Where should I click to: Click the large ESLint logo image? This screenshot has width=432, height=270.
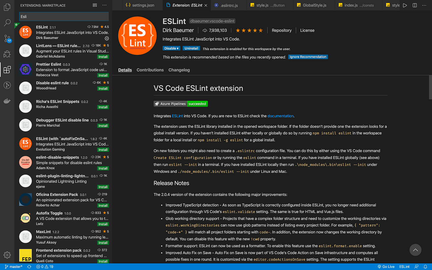(137, 36)
